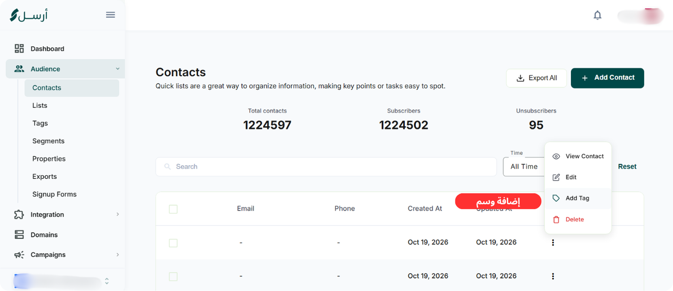Open the workspace switcher arrows at sidebar bottom
The height and width of the screenshot is (291, 673).
point(107,281)
